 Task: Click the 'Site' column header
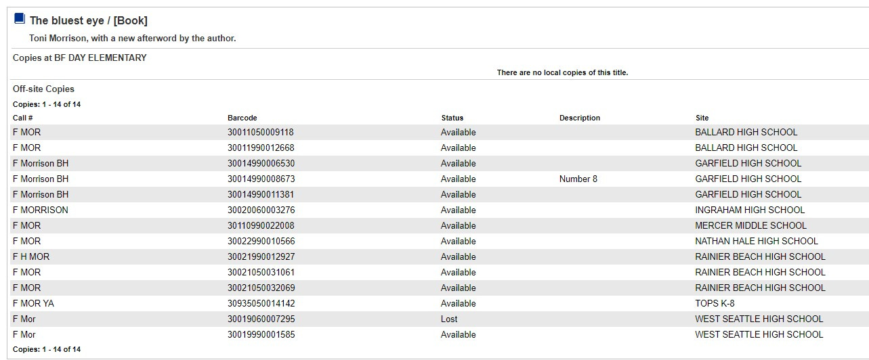tap(702, 118)
